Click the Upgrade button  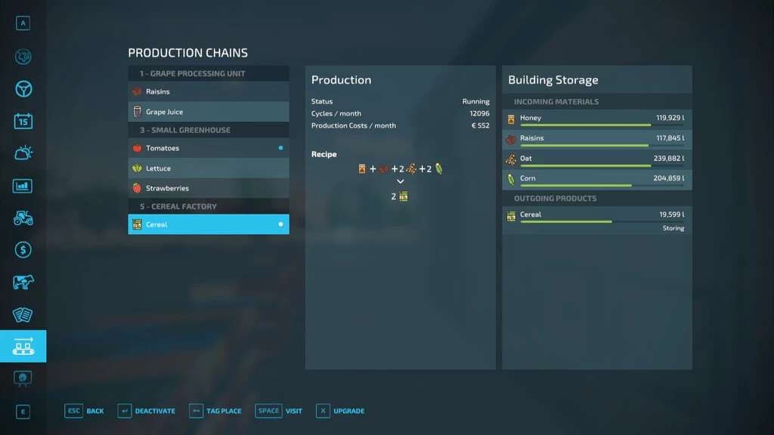tap(339, 411)
